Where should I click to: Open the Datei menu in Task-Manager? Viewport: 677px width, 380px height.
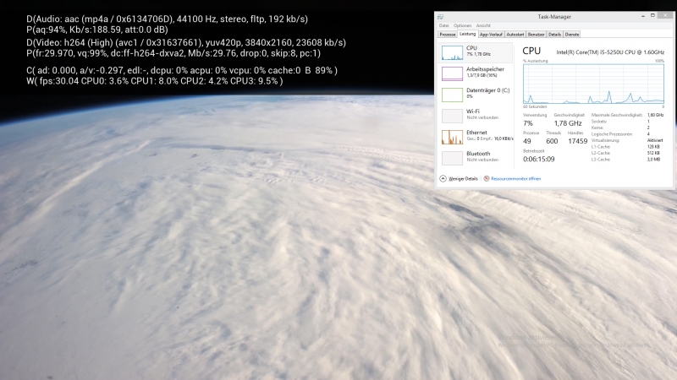pyautogui.click(x=443, y=25)
